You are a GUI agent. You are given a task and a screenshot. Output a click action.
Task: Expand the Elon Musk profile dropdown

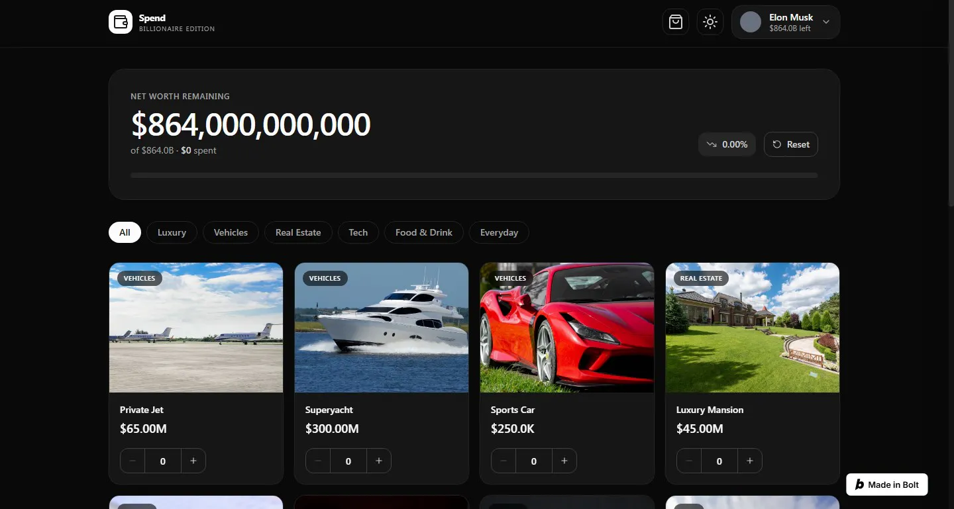click(x=786, y=22)
